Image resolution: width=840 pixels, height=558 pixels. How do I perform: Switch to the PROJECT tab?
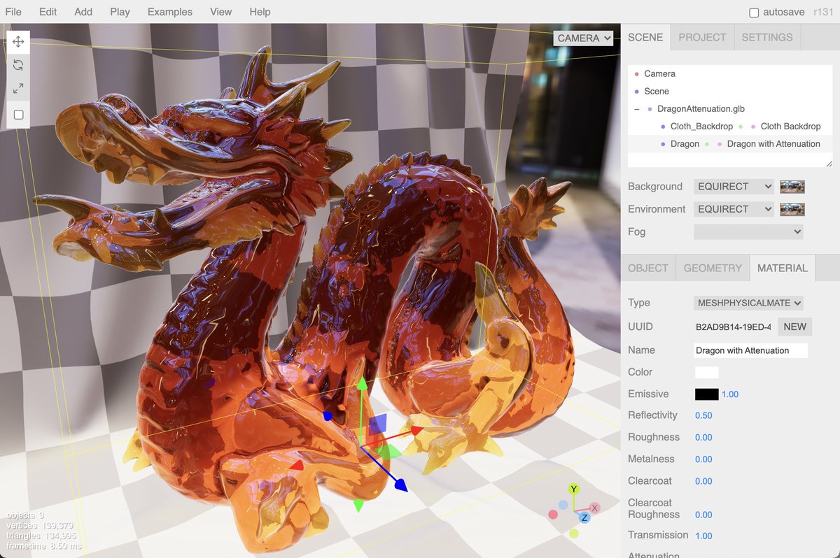pos(701,38)
